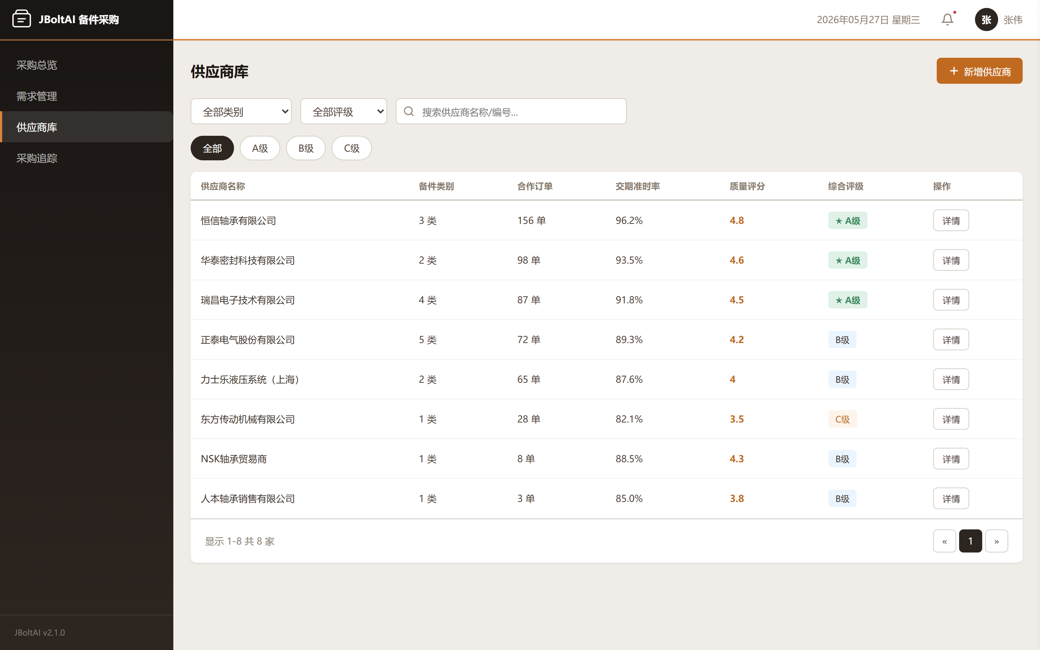Click A级 badge for 瑞昌电子技术有限公司

click(848, 300)
